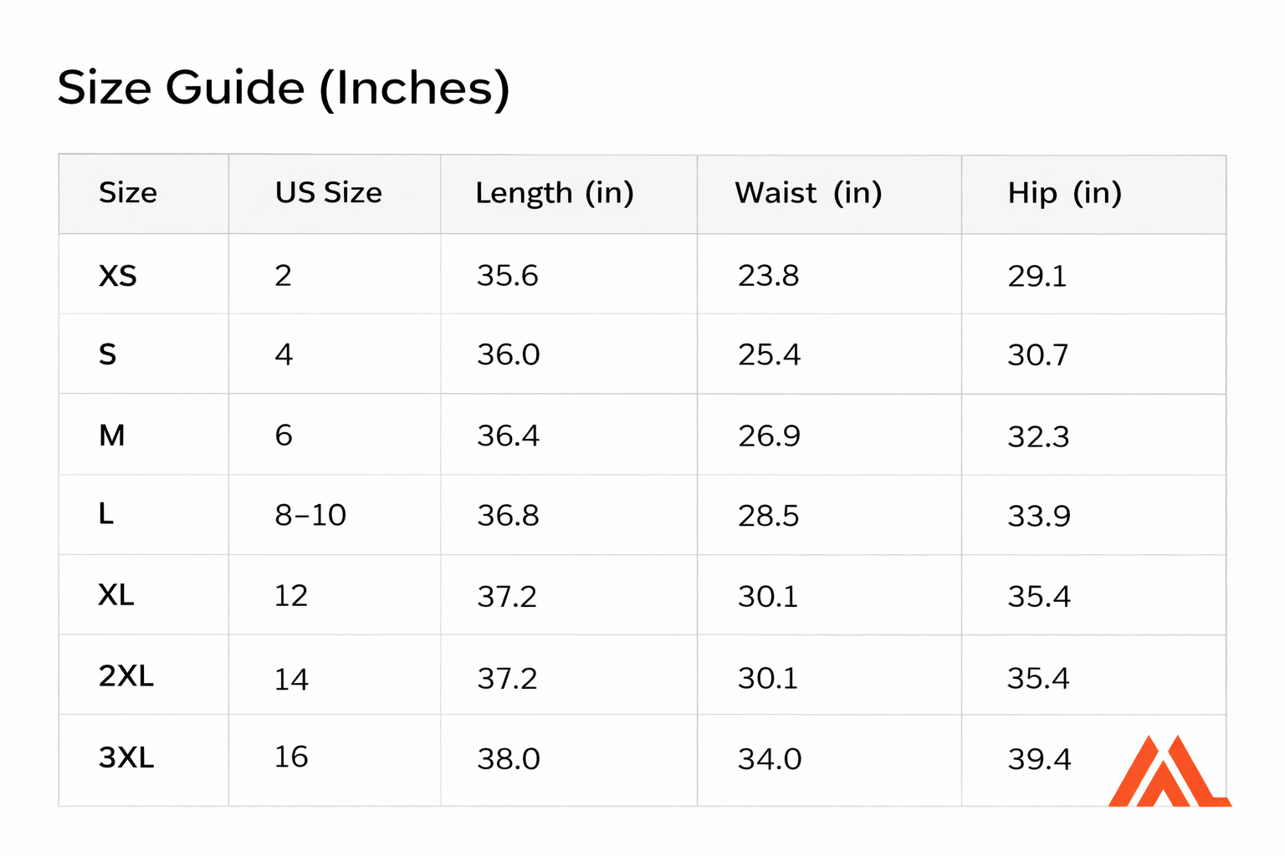Select US size 16 cell
The width and height of the screenshot is (1285, 856).
click(291, 757)
